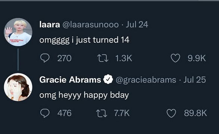View the 89.8K likes count

coord(195,113)
